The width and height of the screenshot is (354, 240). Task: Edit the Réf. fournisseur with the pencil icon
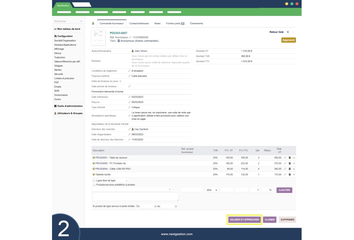[x=129, y=37]
